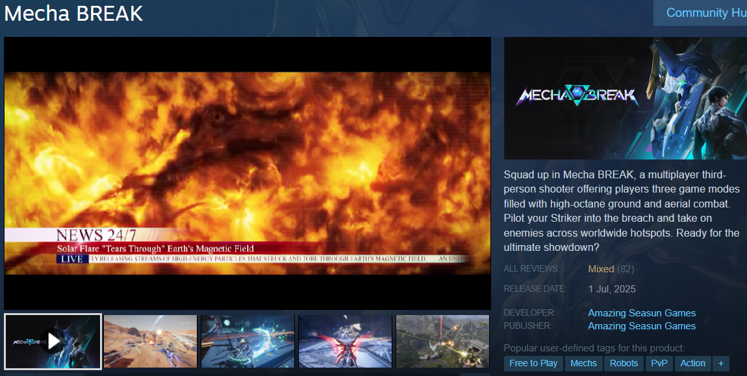Click the PUBLISHER label
The image size is (747, 376).
click(528, 325)
